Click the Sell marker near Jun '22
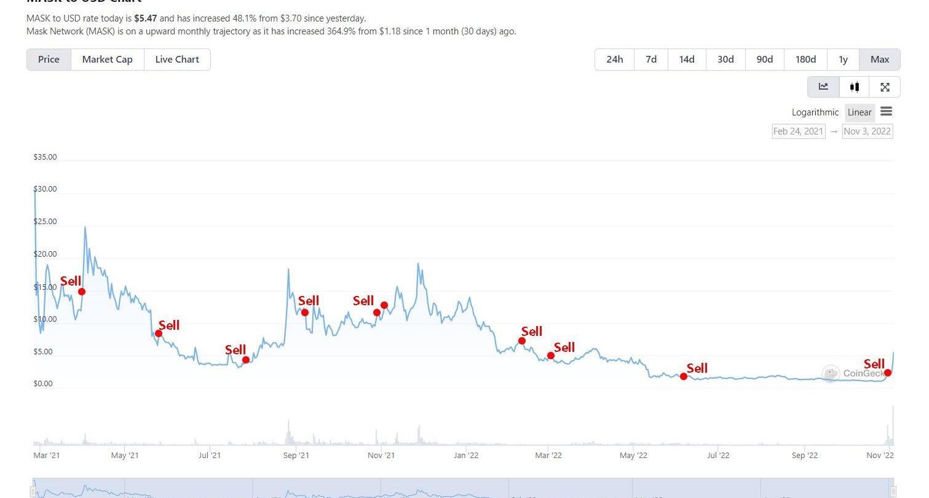Screen dimensions: 929x498 (684, 376)
